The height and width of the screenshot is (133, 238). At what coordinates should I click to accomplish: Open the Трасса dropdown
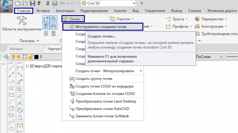[x=177, y=19]
